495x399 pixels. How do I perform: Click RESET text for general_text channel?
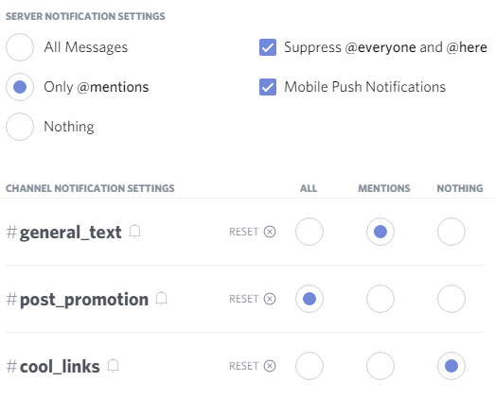tap(244, 232)
